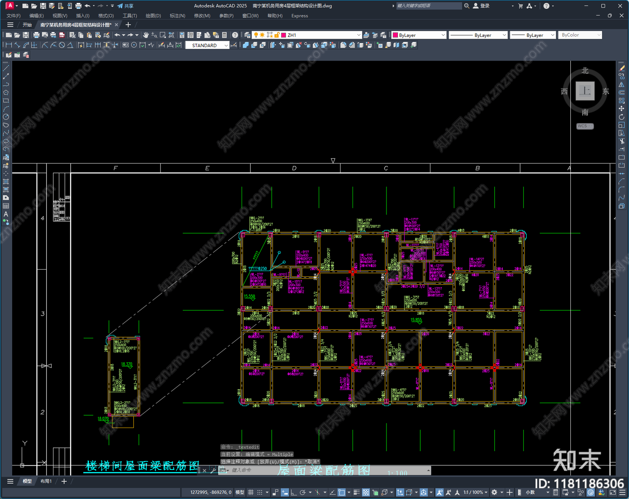Toggle Transparency display in status bar
The image size is (629, 499).
[x=366, y=492]
